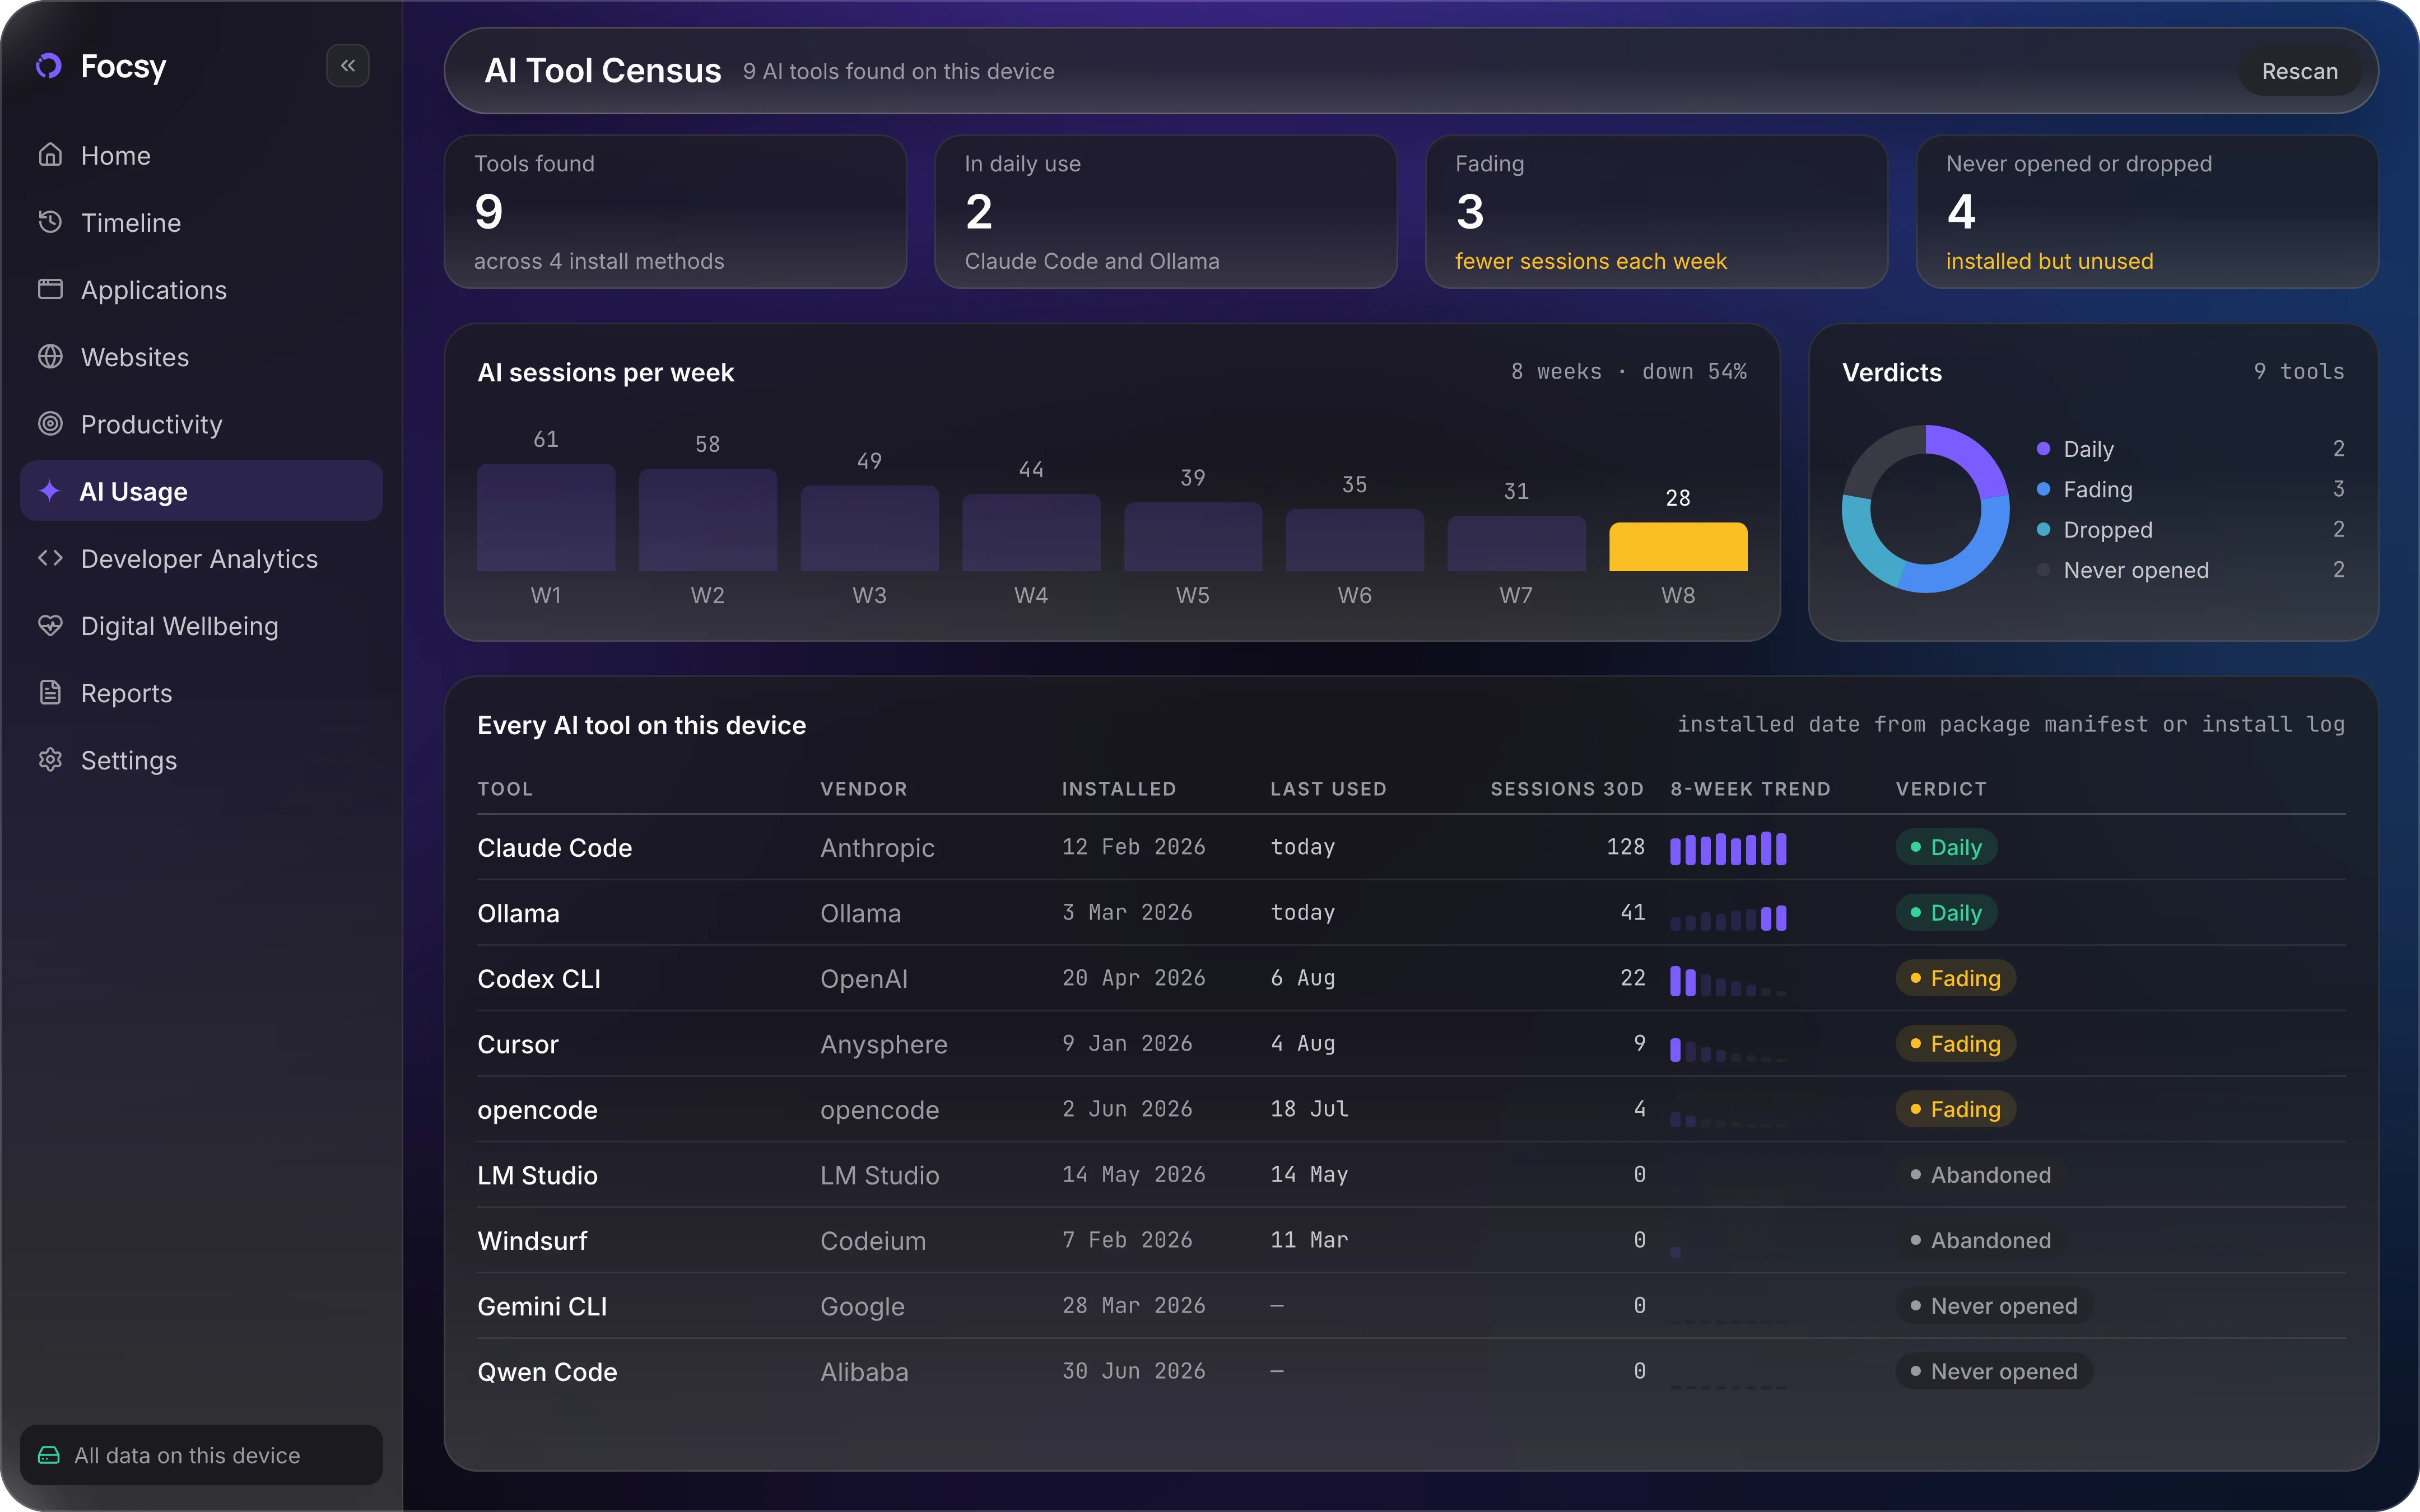Click Claude Code's 8-week trend sparkline
The image size is (2420, 1512).
pyautogui.click(x=1728, y=848)
